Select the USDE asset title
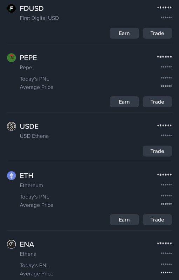 [29, 126]
